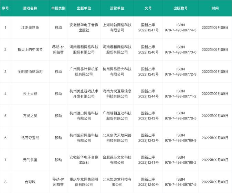Open the game entry 江湖墨世录

pos(30,27)
